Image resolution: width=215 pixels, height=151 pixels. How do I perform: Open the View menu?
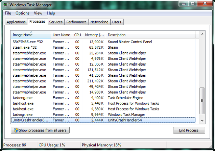tap(38, 13)
